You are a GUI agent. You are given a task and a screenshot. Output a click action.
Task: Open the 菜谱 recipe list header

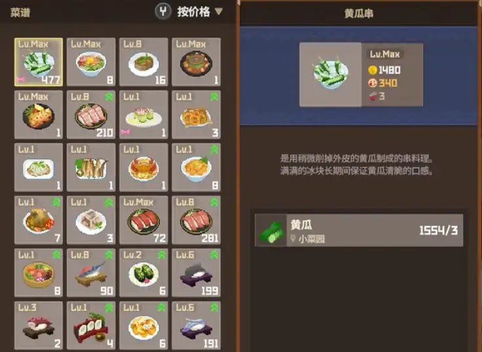coord(20,12)
